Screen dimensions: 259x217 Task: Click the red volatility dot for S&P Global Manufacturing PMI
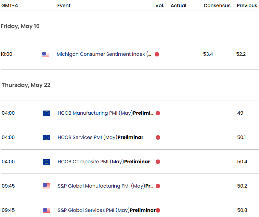click(x=158, y=186)
